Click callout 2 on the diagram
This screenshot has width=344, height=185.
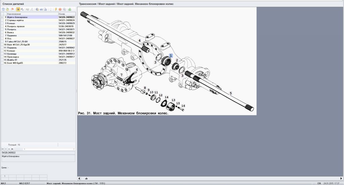(x=177, y=60)
